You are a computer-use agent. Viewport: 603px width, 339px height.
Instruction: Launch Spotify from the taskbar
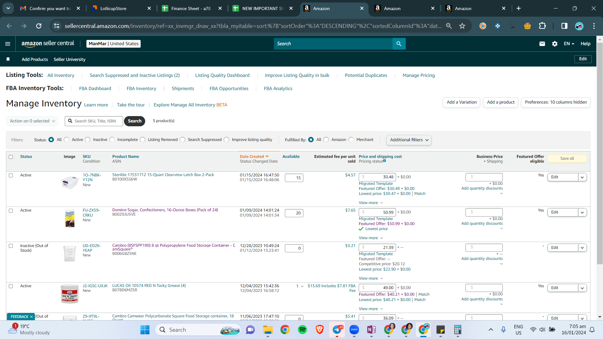coord(302,330)
